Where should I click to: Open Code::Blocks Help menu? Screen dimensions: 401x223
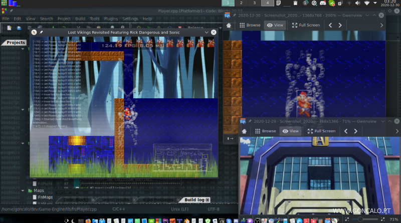147,19
